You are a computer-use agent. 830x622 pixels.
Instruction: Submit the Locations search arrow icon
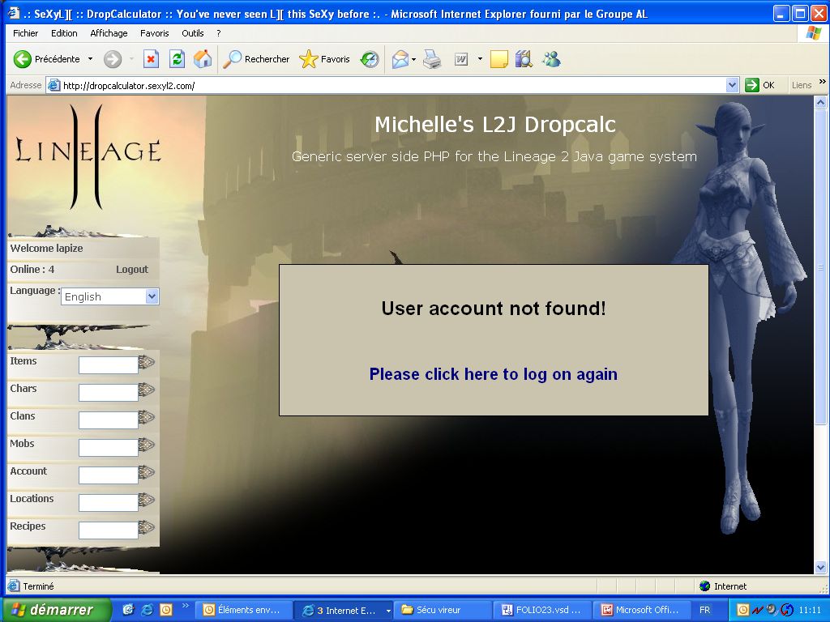[x=146, y=500]
